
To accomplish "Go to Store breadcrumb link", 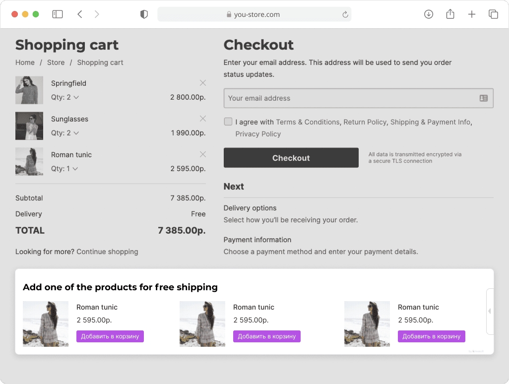I will 56,63.
